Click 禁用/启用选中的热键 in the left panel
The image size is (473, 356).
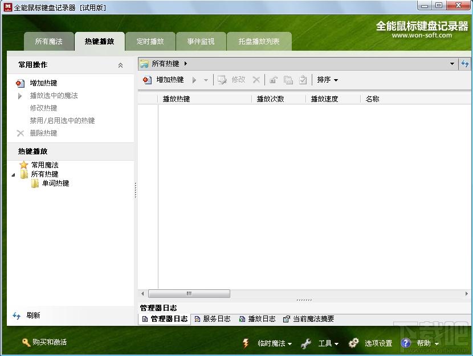click(62, 121)
